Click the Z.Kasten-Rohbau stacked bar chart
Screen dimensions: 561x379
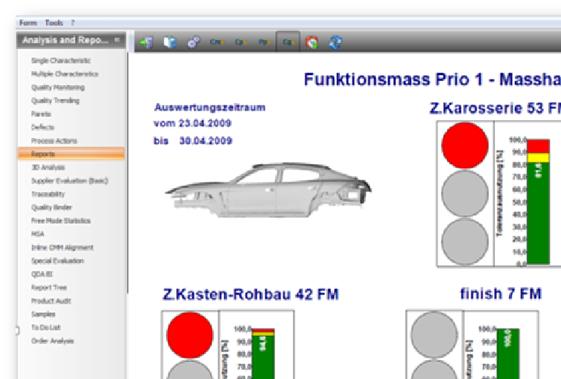coord(263,354)
